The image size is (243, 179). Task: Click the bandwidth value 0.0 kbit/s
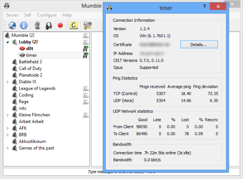[152, 160]
